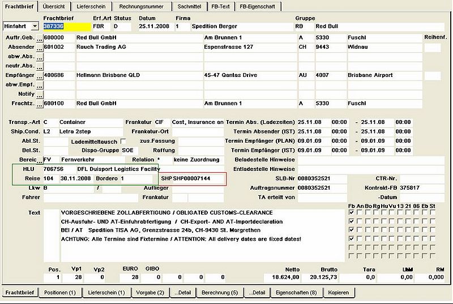Open the neutr.Abs. lookup button

(40, 67)
